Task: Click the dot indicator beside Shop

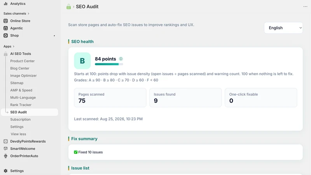Action: 54,36
